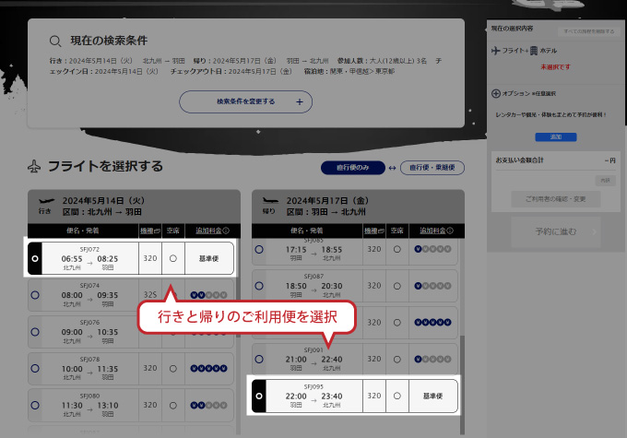
Task: Select return flight SFJ095 departing 22:00
Action: 260,396
